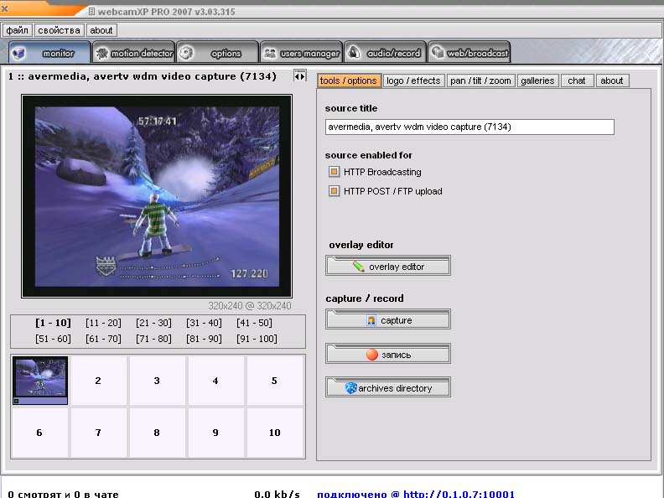The height and width of the screenshot is (498, 664).
Task: Toggle HTTP POST / FTP upload checkbox
Action: tap(335, 191)
